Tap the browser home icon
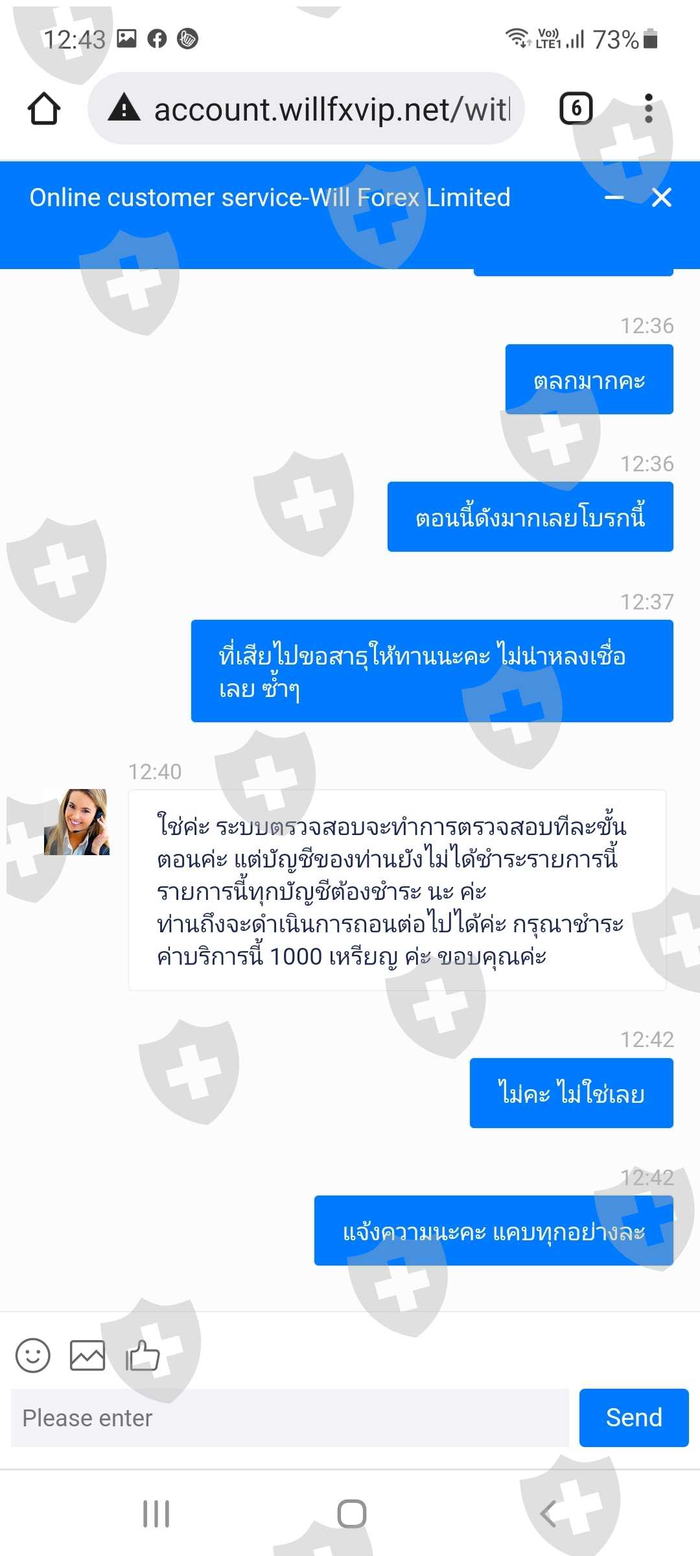Image resolution: width=700 pixels, height=1556 pixels. [x=44, y=108]
